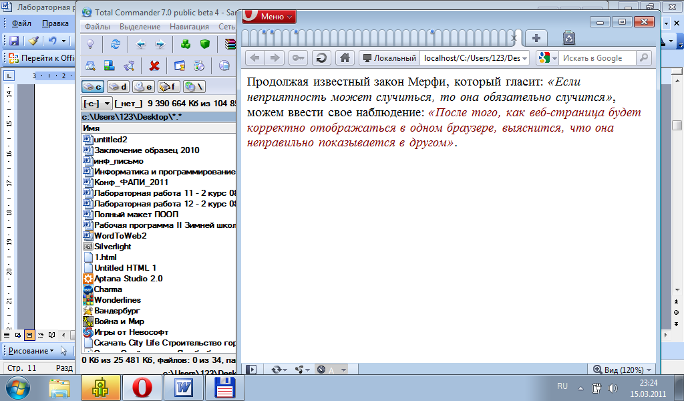The image size is (684, 401).
Task: Open Выделение menu in Total Commander
Action: tap(140, 27)
